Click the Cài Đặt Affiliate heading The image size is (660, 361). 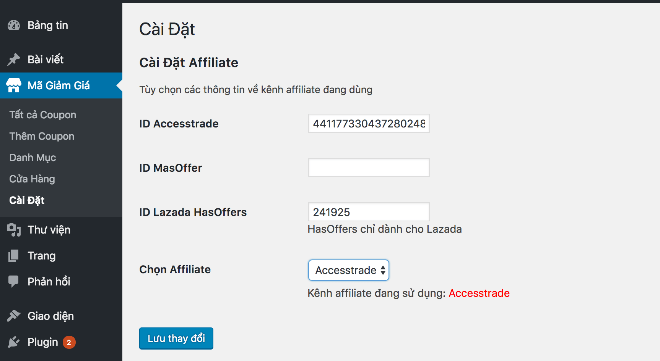(x=189, y=63)
